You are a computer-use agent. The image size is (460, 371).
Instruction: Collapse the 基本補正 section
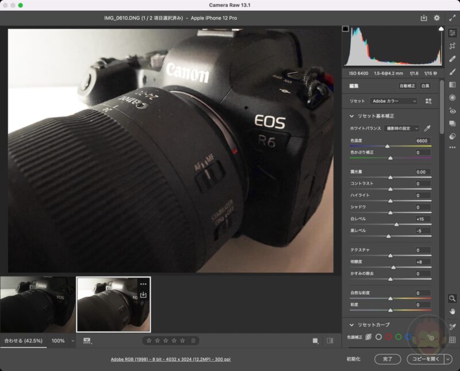(352, 116)
